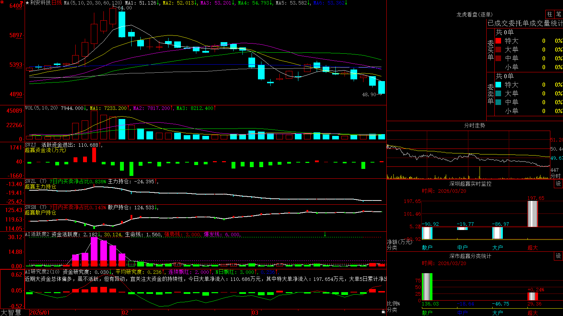Select the SVZL (7) 主力持仓 indicator label

pos(36,182)
